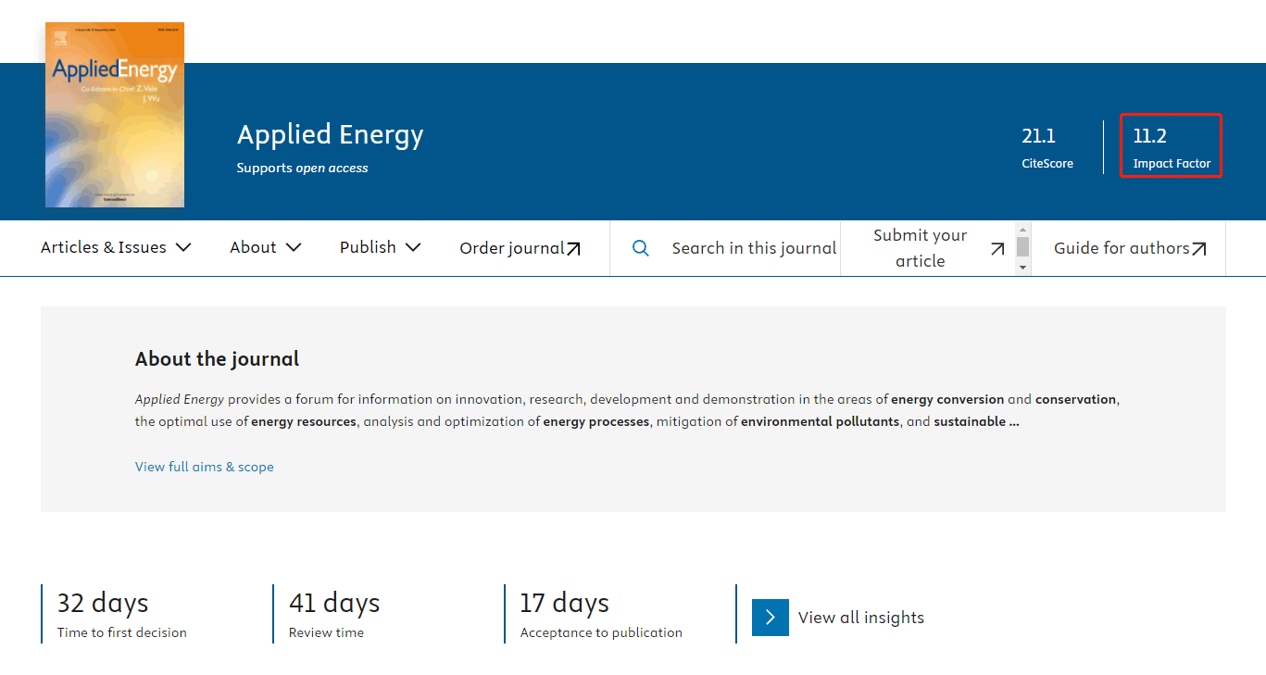1266x675 pixels.
Task: Expand the About menu chevron
Action: click(x=294, y=247)
